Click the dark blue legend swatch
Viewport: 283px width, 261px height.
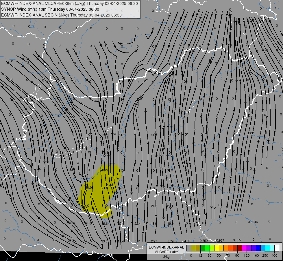258,248
